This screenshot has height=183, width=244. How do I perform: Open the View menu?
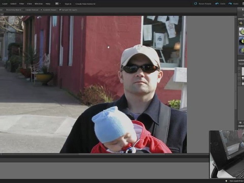point(29,4)
